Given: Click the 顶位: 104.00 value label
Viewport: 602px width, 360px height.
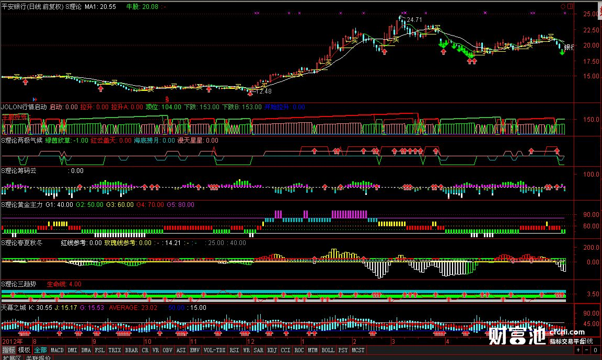Looking at the screenshot, I should (163, 107).
